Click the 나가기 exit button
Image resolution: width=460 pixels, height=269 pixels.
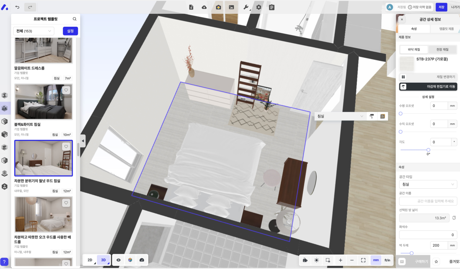pos(455,7)
